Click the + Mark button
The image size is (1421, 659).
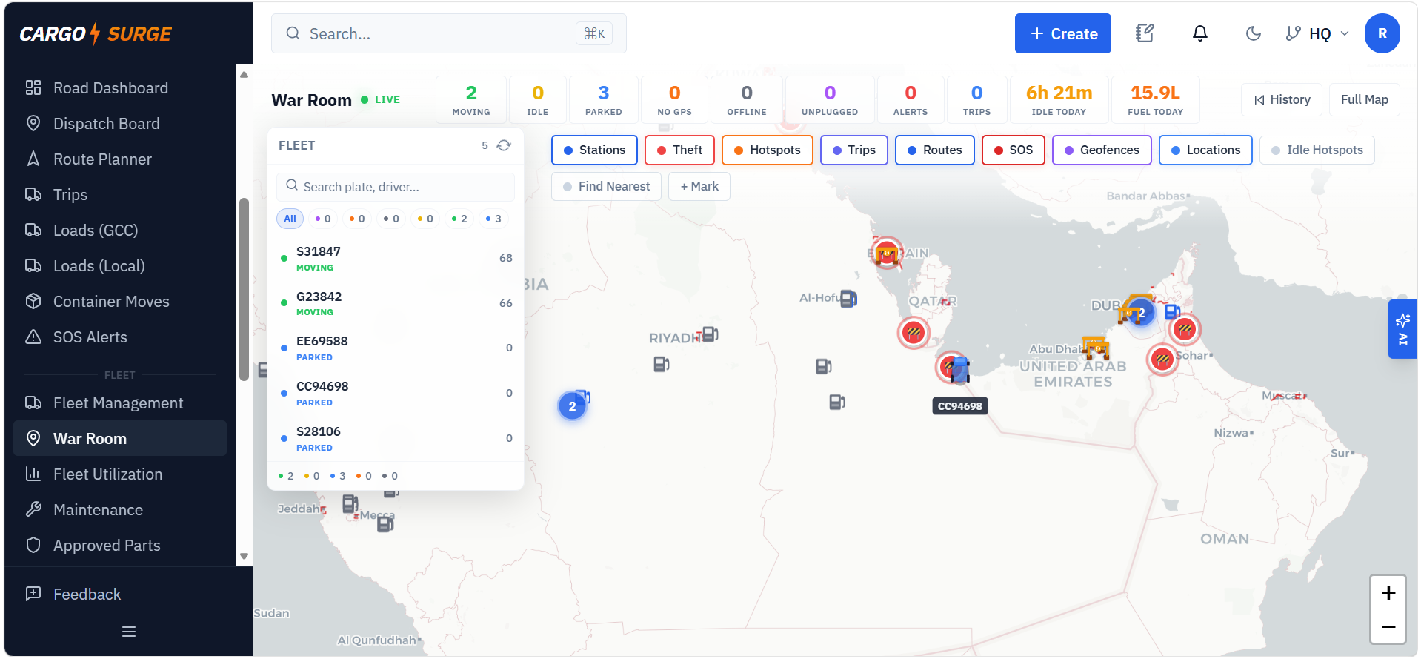pos(699,186)
